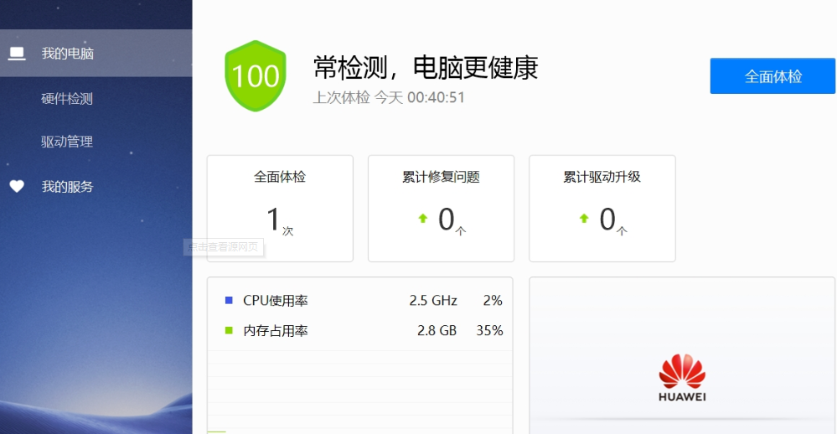Viewport: 837px width, 434px height.
Task: Click the green arrow in 累计驱动升级 card
Action: [584, 219]
